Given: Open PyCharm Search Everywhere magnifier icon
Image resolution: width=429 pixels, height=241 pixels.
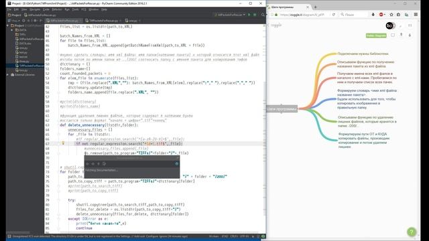Looking at the screenshot, I should tap(263, 15).
